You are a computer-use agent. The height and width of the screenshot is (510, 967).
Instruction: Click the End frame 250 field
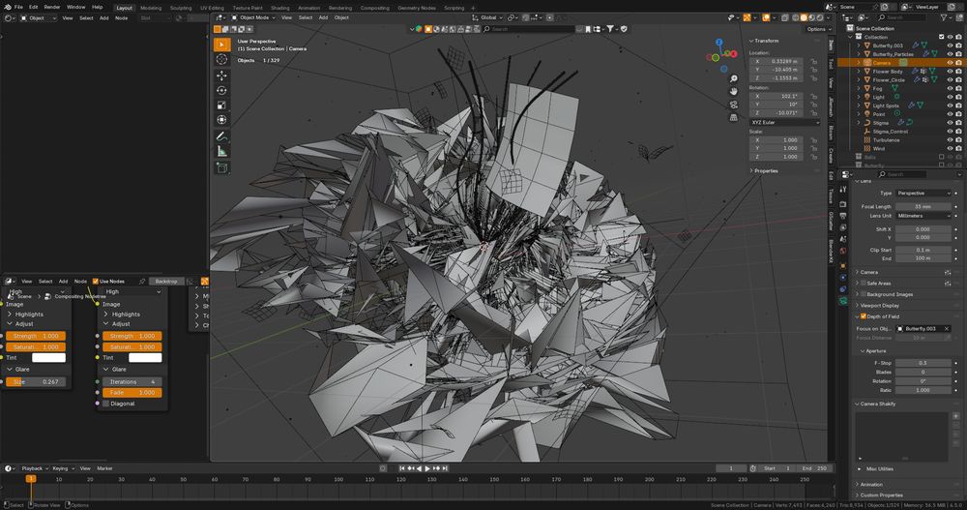coord(816,468)
